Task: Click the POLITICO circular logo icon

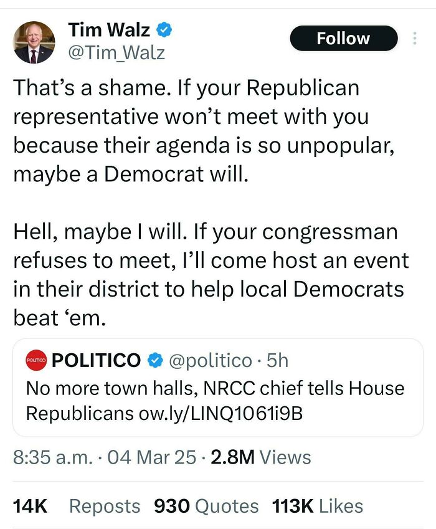Action: point(37,360)
